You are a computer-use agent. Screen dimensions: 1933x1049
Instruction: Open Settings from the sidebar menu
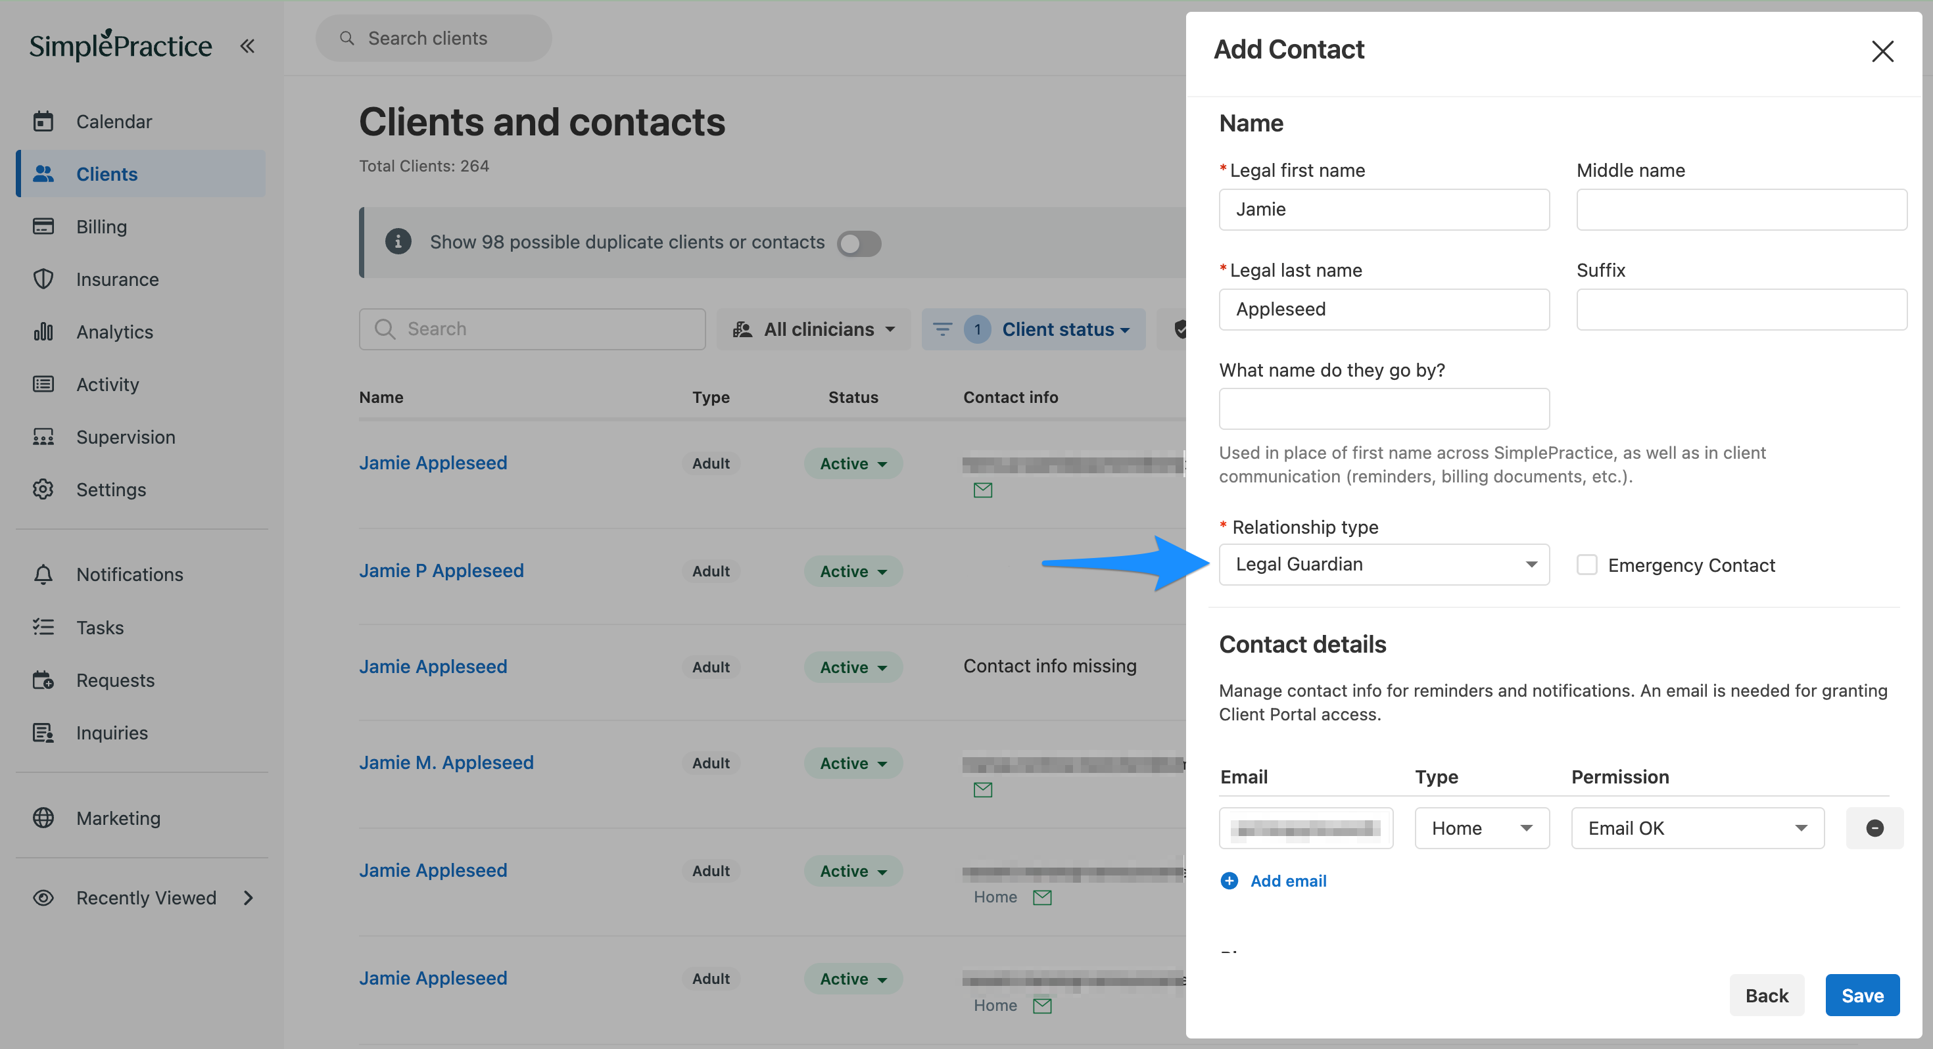click(x=111, y=489)
